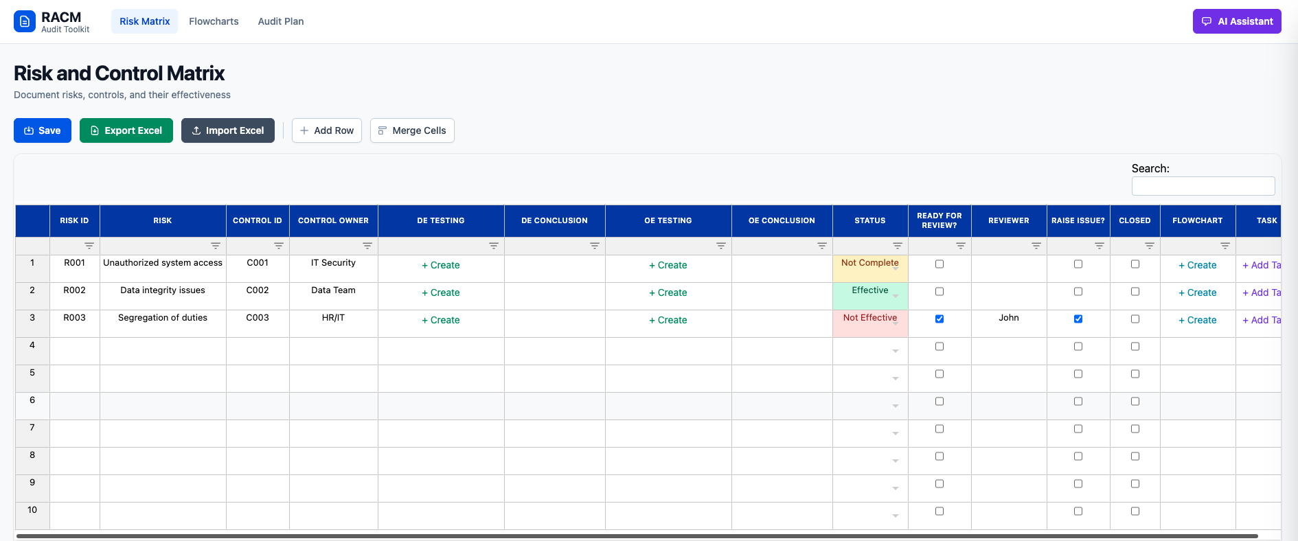Open the Flowchart column filter icon
The width and height of the screenshot is (1298, 541).
pyautogui.click(x=1225, y=246)
